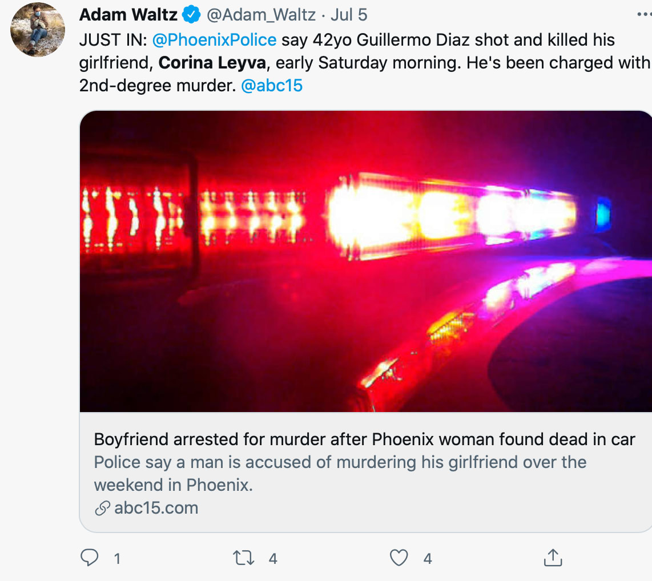Click the police lights preview image
Viewport: 652px width, 581px height.
click(x=365, y=261)
